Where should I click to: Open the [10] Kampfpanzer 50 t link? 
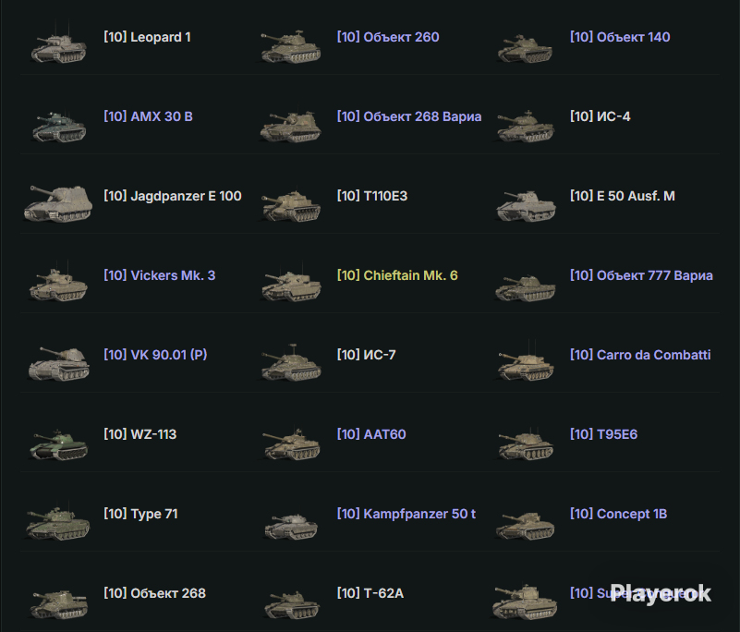coord(406,514)
